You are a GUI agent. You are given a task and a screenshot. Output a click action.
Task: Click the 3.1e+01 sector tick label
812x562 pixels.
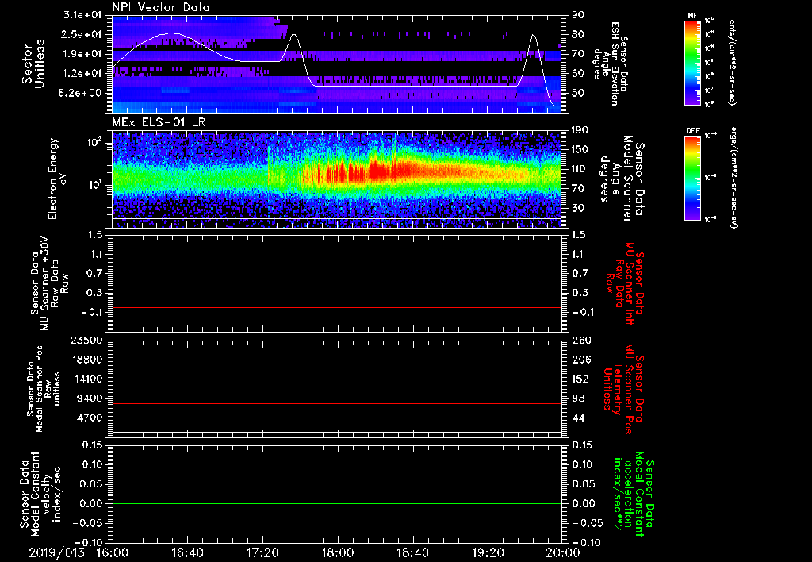[x=82, y=15]
